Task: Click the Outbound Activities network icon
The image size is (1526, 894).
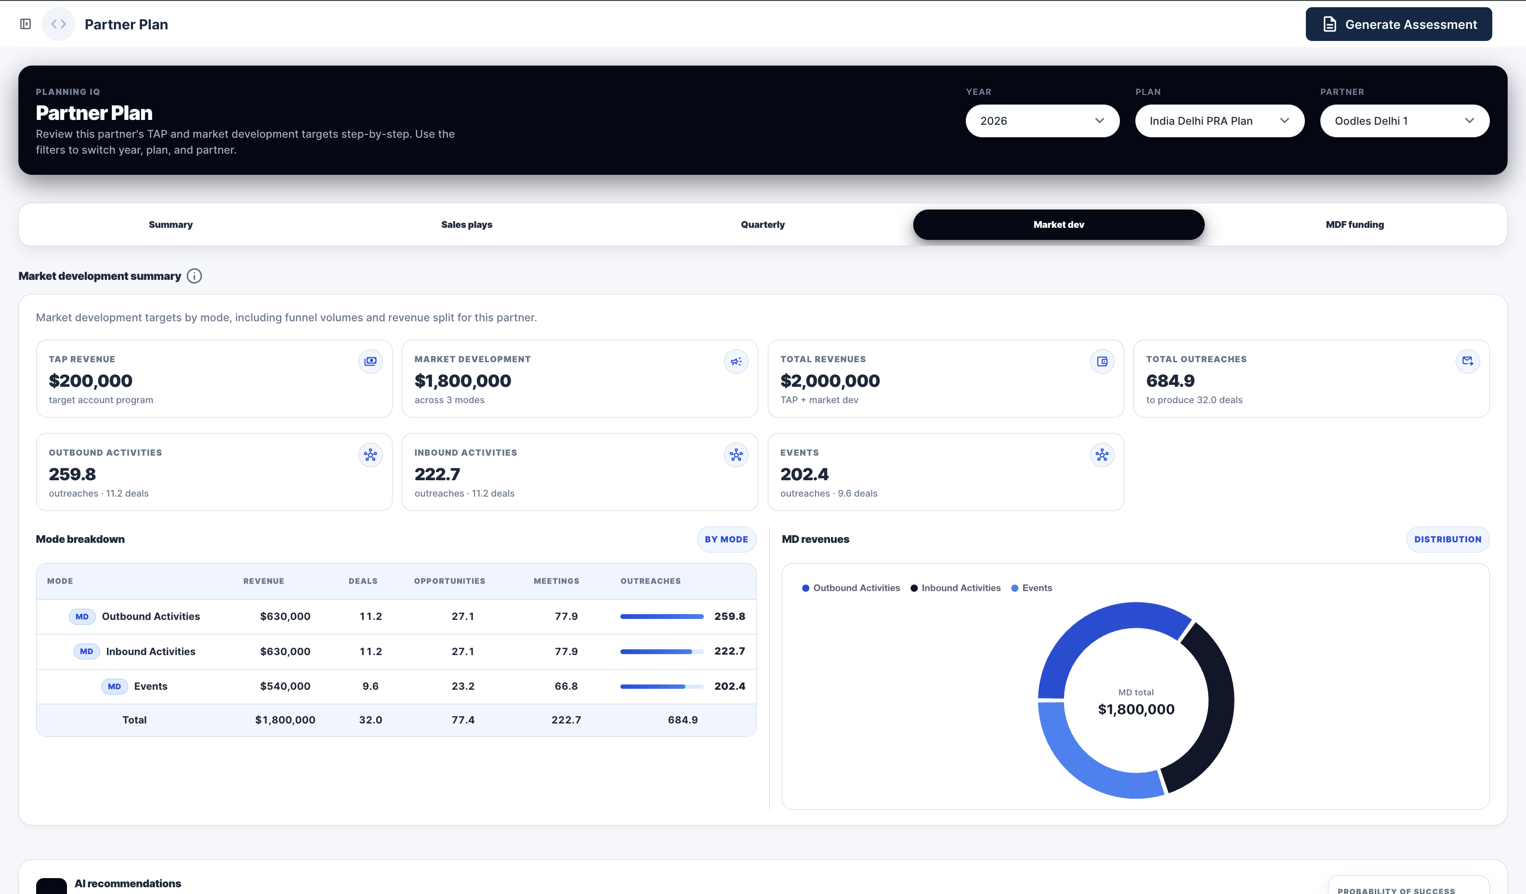Action: (370, 455)
